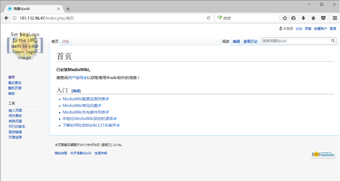Image resolution: width=340 pixels, height=181 pixels.
Task: Open the 查看历史 tab
Action: (x=251, y=41)
